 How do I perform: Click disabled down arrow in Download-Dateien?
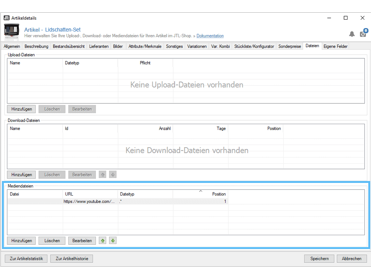112,174
